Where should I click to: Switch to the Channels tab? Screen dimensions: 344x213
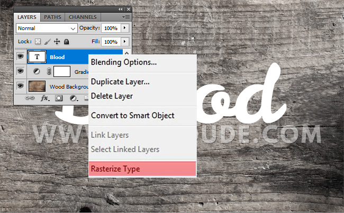coord(83,17)
